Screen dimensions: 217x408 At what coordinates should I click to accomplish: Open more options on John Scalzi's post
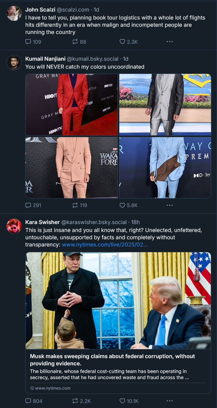point(170,42)
